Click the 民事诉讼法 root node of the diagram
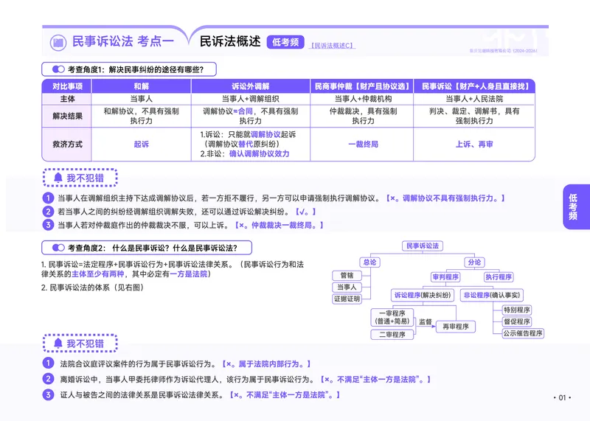 pyautogui.click(x=422, y=246)
